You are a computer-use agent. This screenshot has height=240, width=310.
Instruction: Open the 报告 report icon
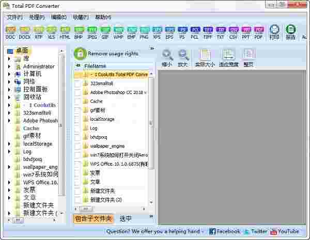click(290, 33)
